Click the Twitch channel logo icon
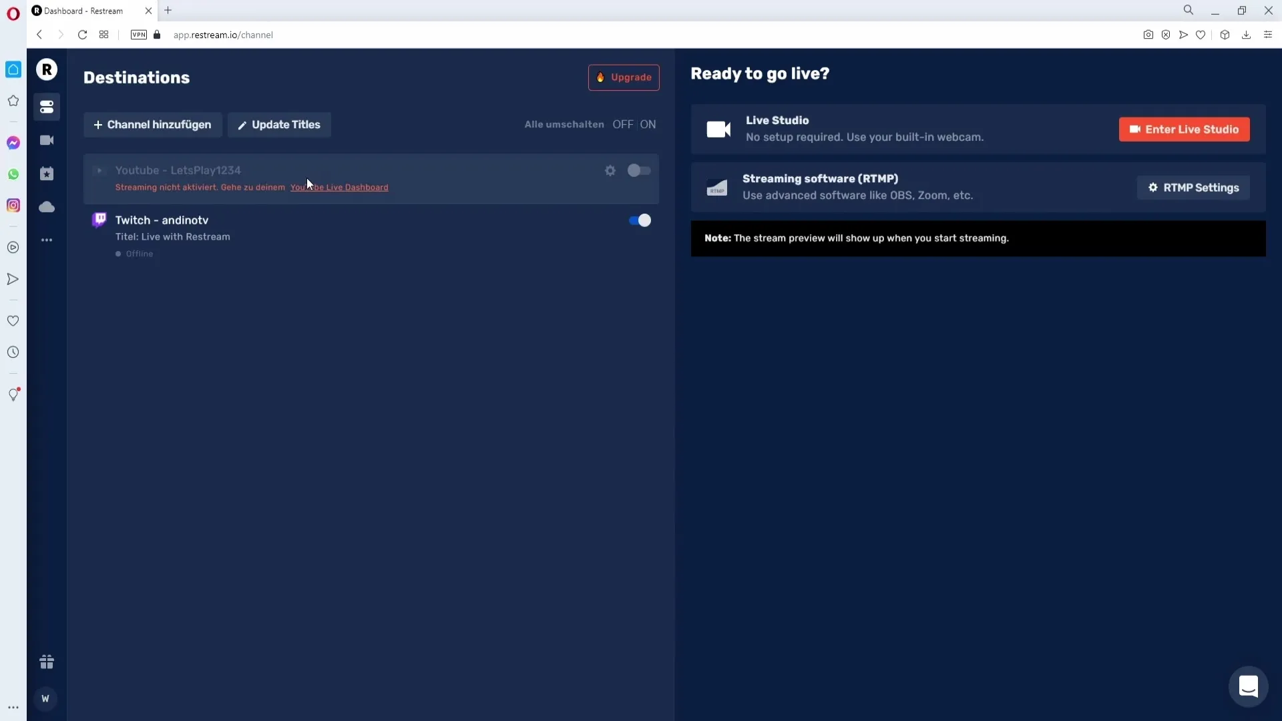 99,220
